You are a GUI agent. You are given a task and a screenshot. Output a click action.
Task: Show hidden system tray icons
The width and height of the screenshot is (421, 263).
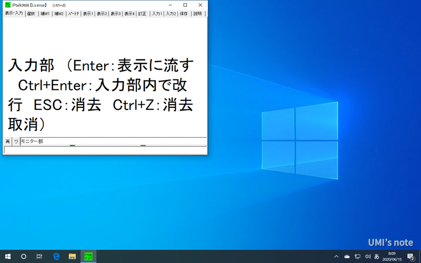pyautogui.click(x=336, y=257)
